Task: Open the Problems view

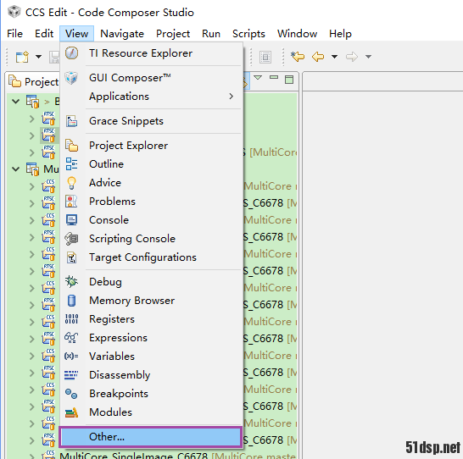Action: coord(152,202)
